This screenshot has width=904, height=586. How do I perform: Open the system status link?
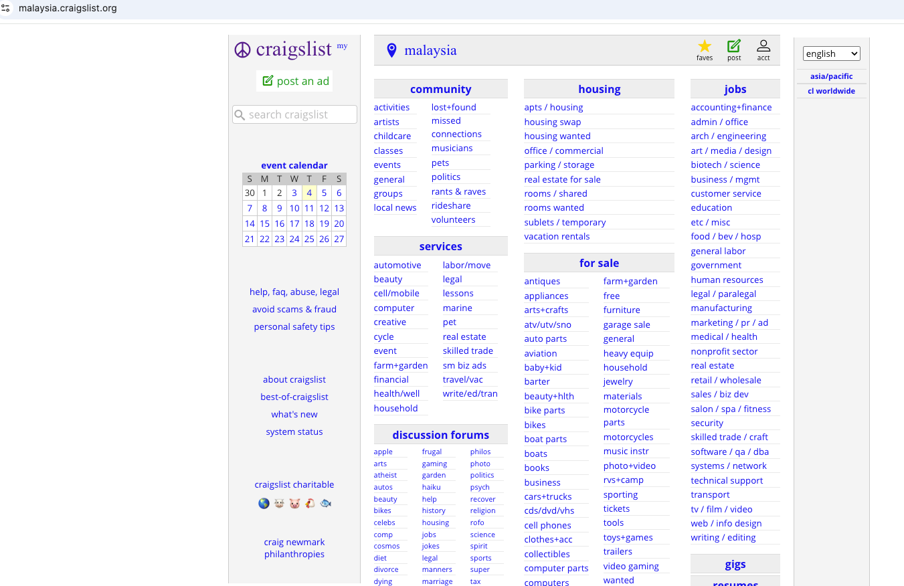coord(294,431)
